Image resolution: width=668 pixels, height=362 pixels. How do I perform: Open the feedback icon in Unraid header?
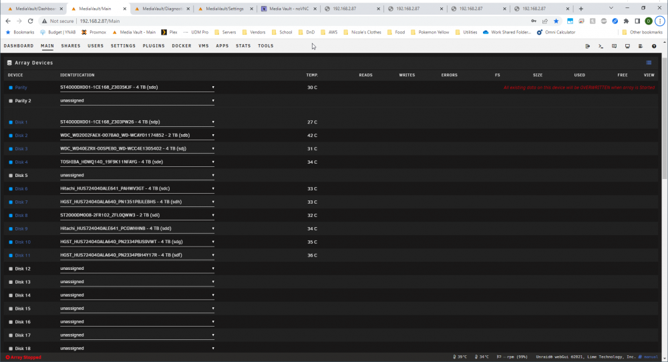click(614, 46)
